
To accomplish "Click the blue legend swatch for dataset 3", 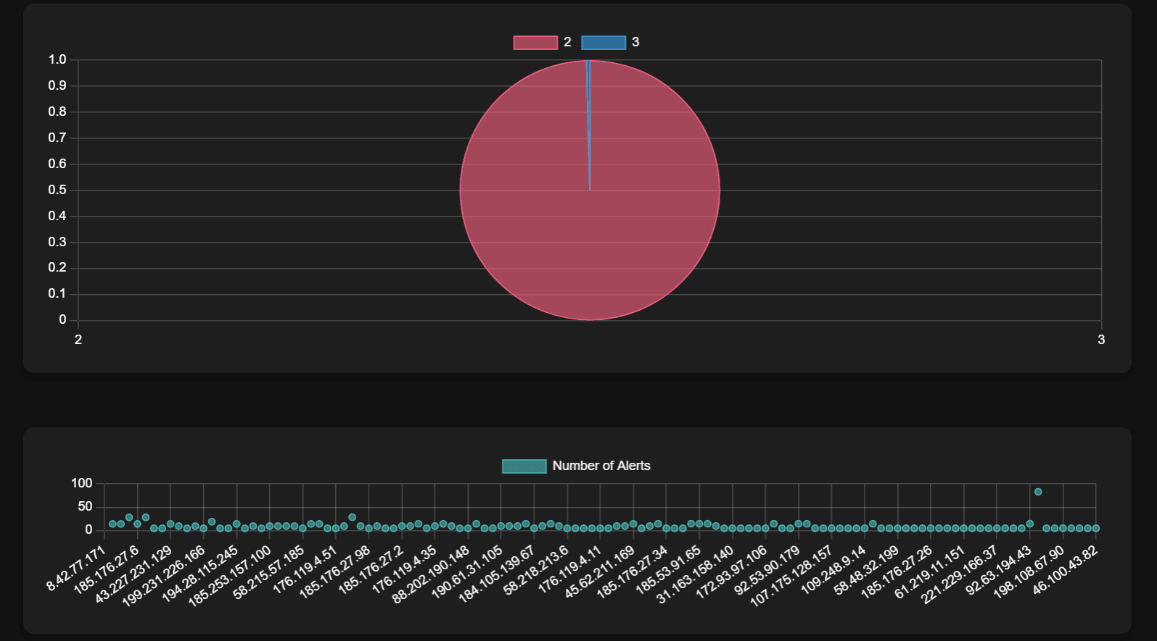I will click(x=604, y=43).
